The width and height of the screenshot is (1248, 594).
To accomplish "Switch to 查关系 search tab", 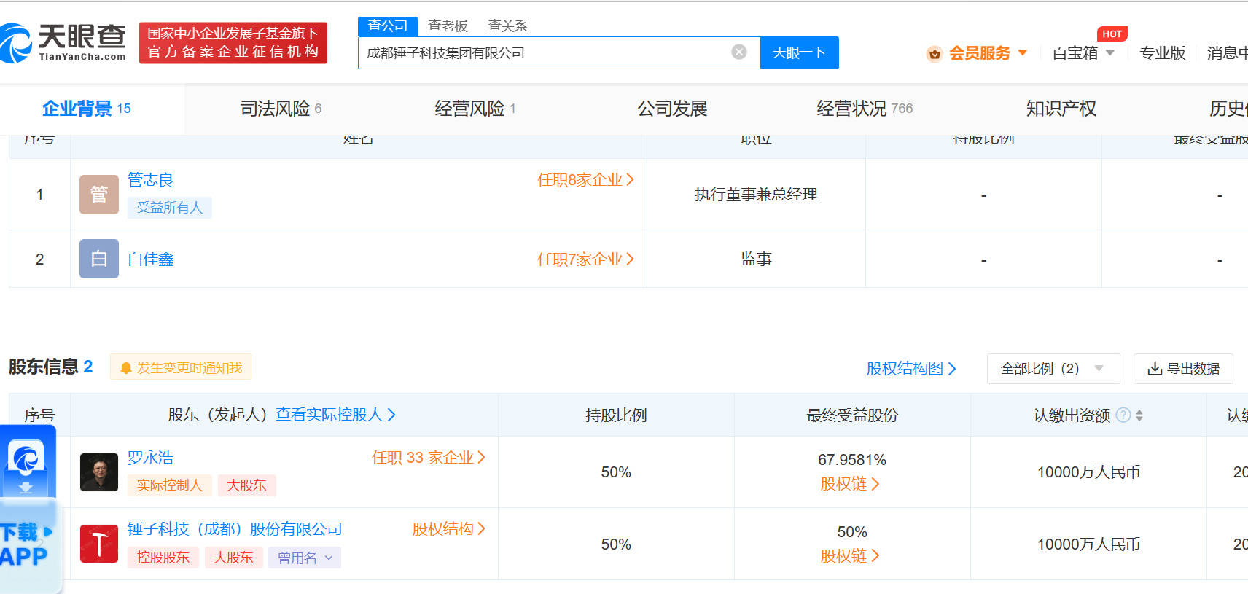I will click(x=507, y=26).
